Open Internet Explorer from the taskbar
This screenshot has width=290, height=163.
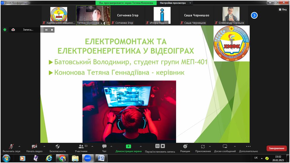(49, 158)
